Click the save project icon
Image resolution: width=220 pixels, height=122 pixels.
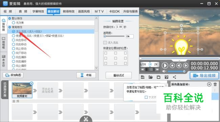158,77
